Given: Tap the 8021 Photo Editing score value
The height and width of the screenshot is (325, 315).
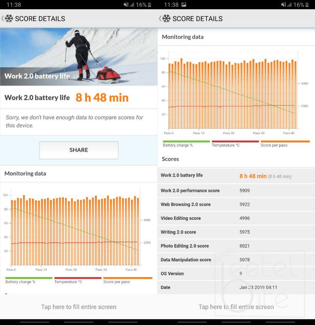Looking at the screenshot, I should coord(244,246).
